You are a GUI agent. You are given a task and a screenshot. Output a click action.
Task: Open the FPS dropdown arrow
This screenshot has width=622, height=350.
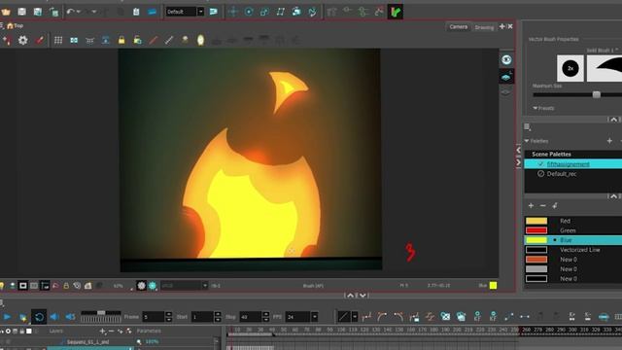[315, 317]
